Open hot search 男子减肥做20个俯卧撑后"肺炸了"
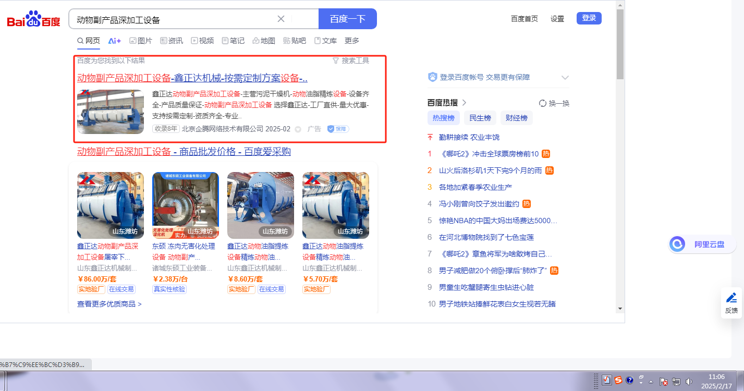Image resolution: width=744 pixels, height=391 pixels. pyautogui.click(x=493, y=271)
